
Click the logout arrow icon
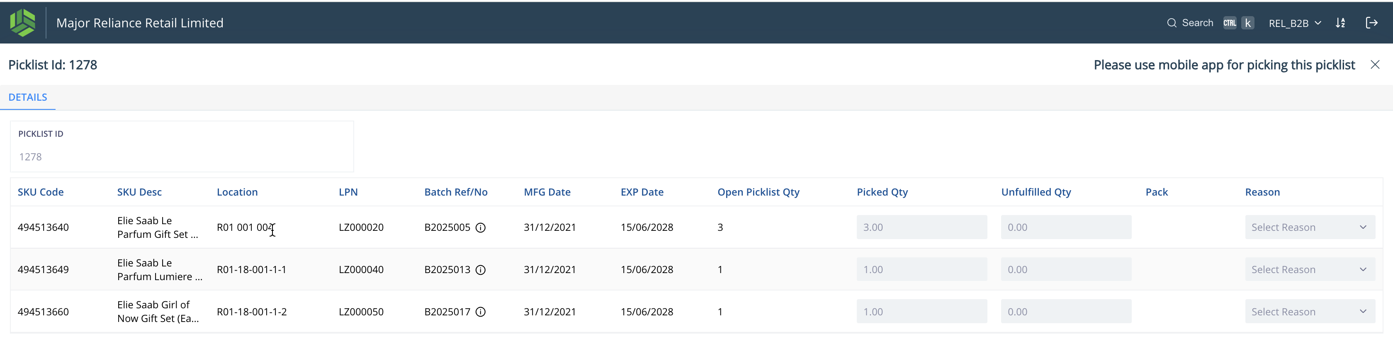click(x=1371, y=23)
